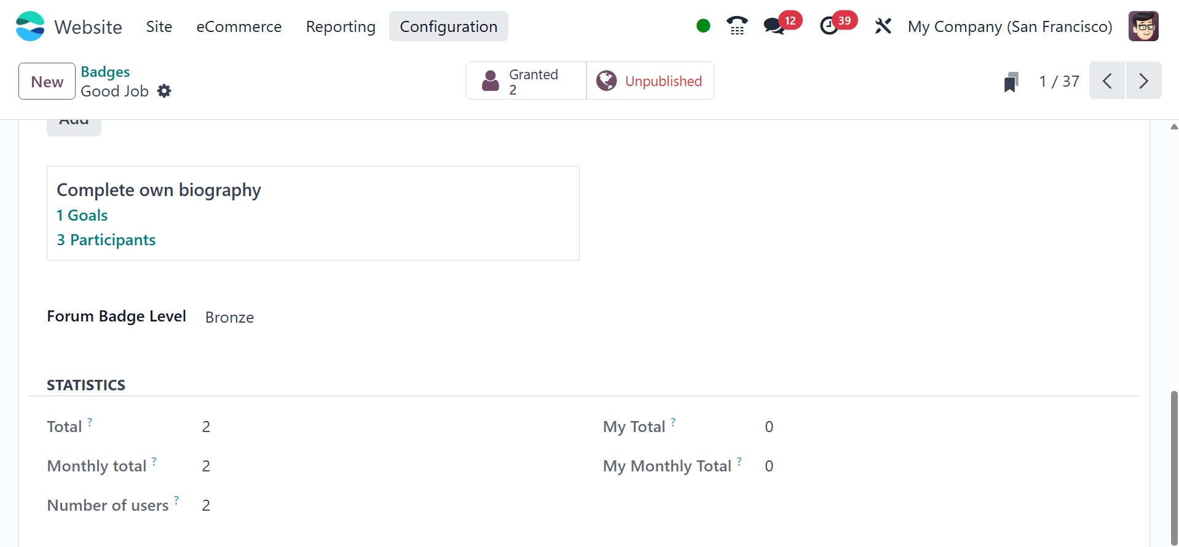The width and height of the screenshot is (1179, 547).
Task: Open the Website app home logo
Action: pyautogui.click(x=30, y=26)
